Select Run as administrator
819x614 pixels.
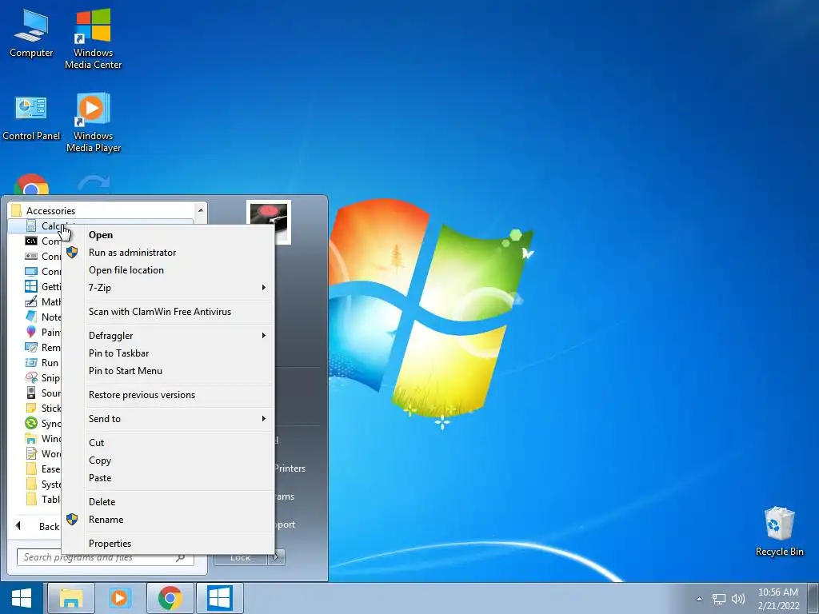168,253
